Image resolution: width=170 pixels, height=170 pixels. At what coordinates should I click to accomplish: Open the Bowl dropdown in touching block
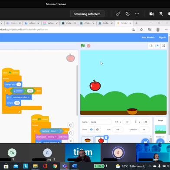click(54, 131)
